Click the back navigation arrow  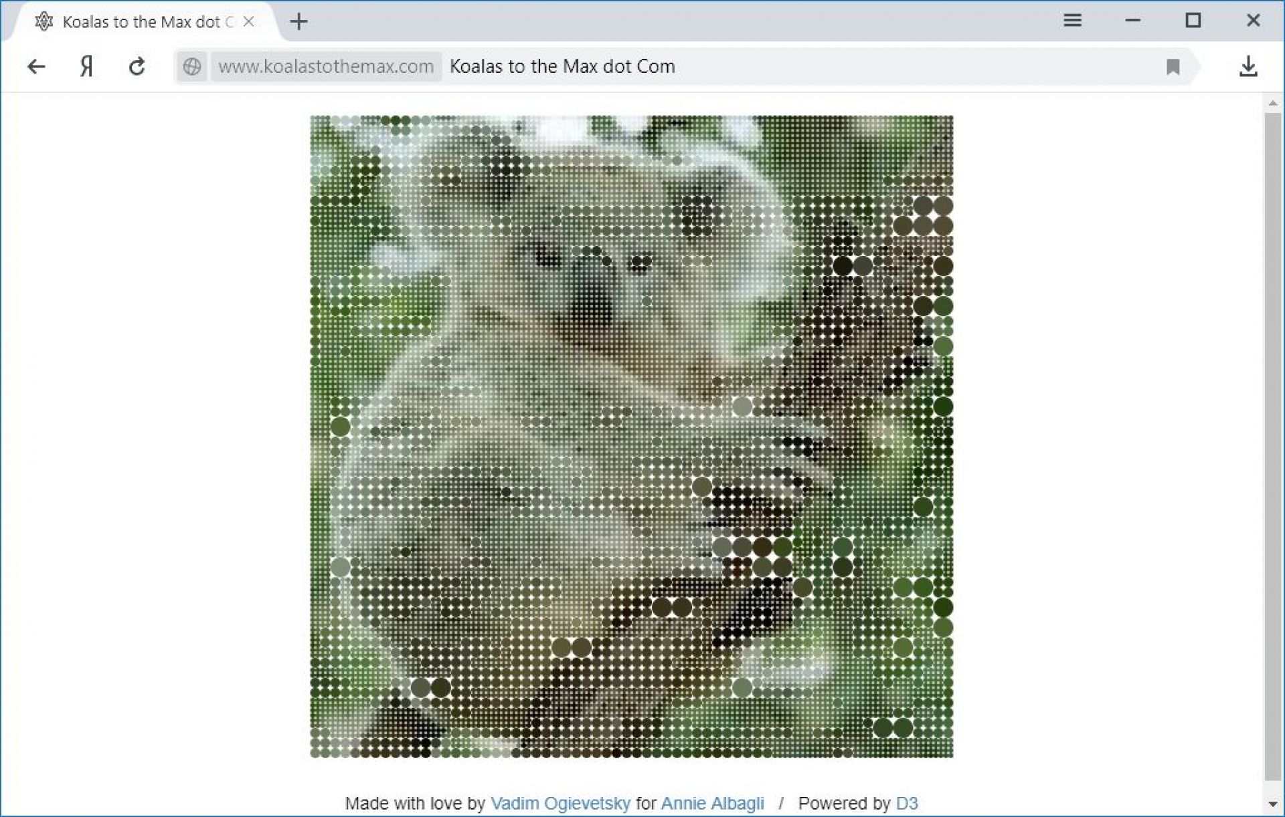(x=36, y=66)
